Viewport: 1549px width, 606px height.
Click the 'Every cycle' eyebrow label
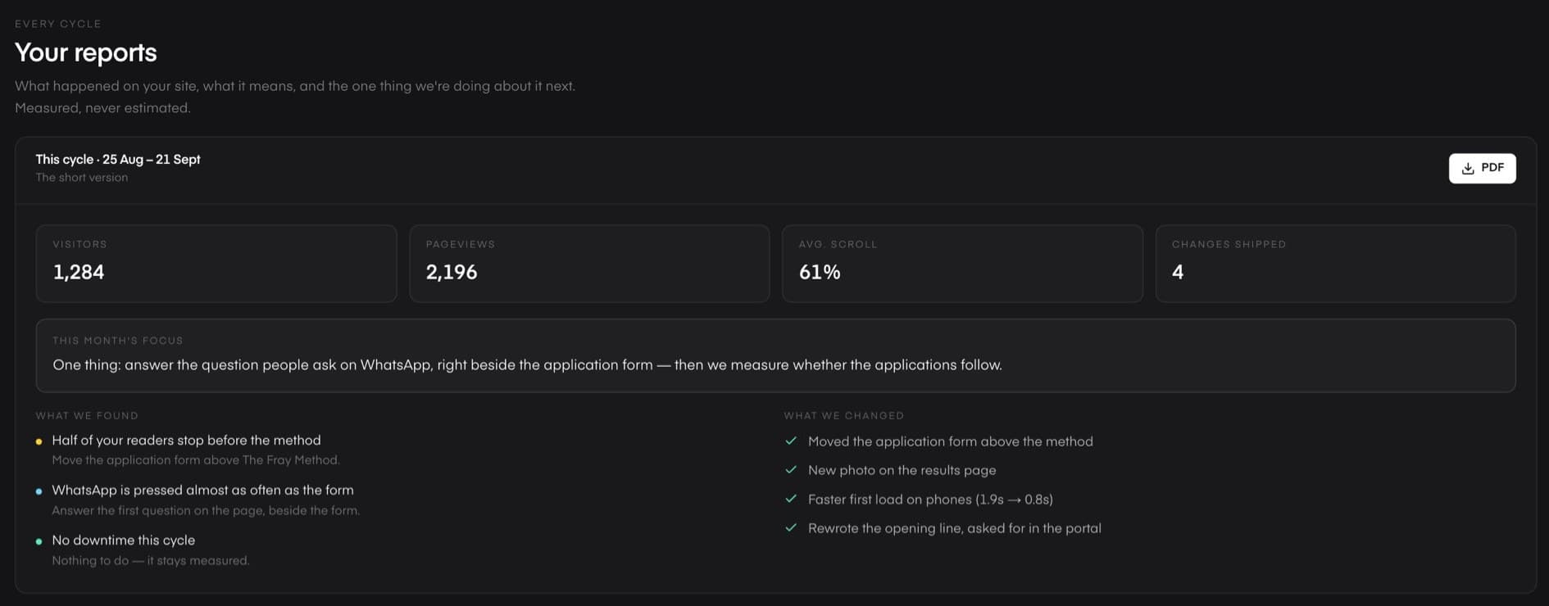(x=58, y=24)
